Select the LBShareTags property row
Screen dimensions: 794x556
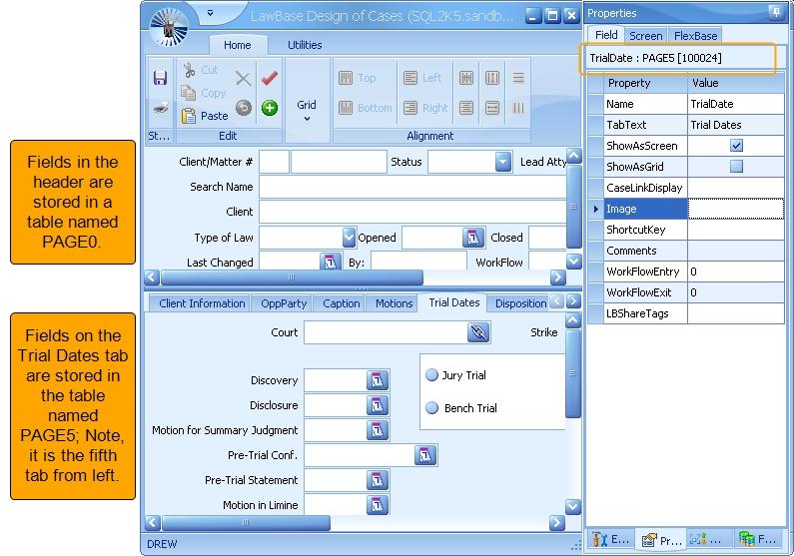point(686,313)
